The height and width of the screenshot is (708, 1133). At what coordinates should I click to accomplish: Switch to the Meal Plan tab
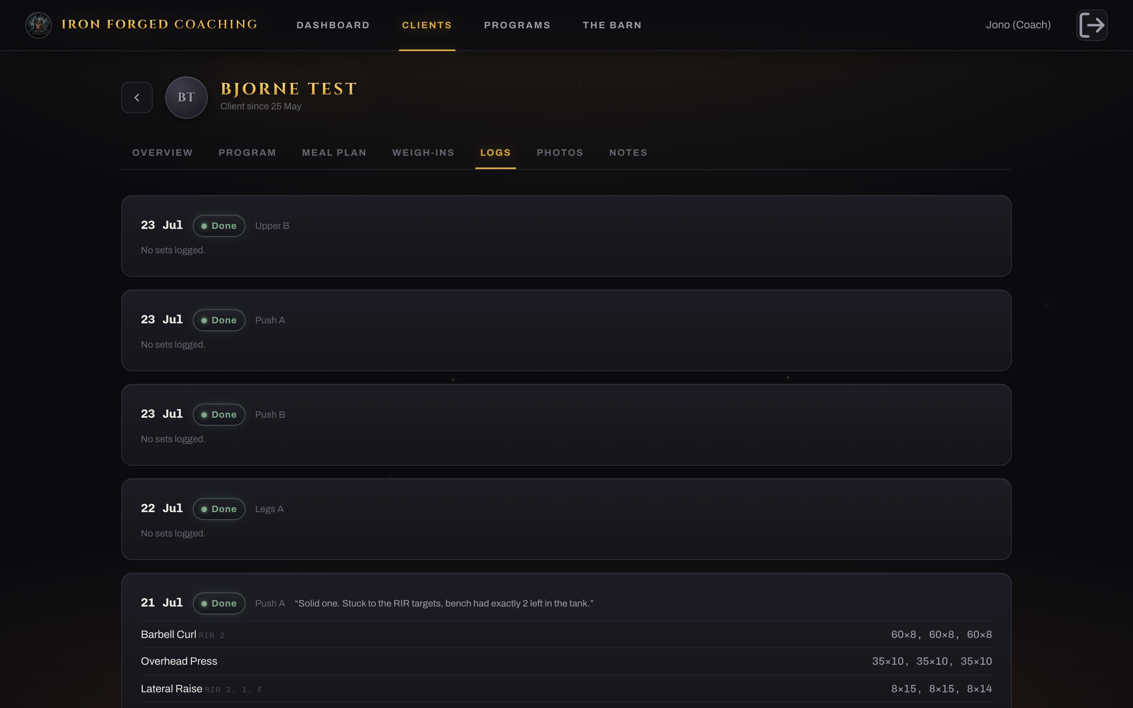tap(334, 153)
